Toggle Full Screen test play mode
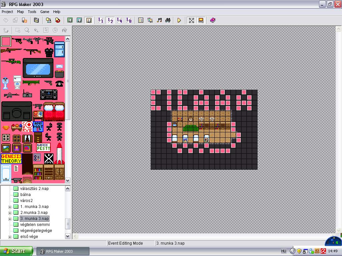Viewport: 342px width, 256px height. (x=191, y=20)
